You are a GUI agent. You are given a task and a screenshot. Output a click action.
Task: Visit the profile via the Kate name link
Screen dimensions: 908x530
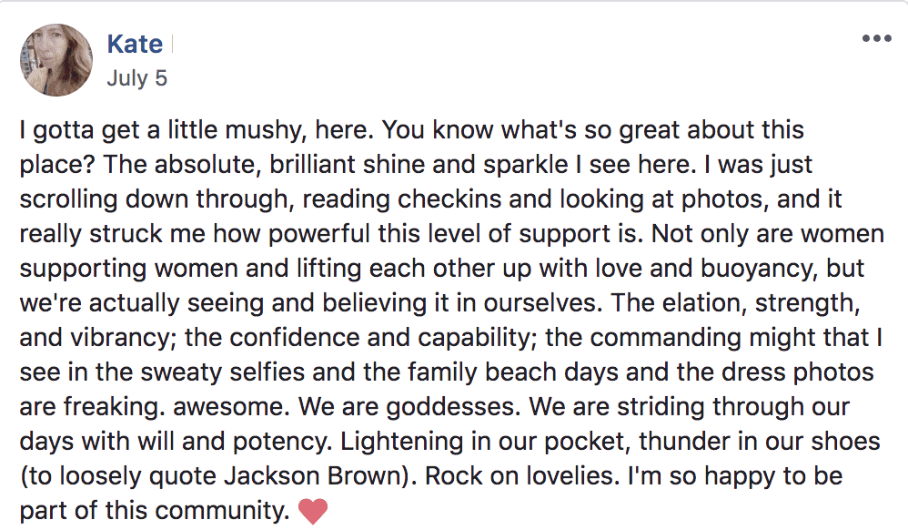tap(135, 44)
